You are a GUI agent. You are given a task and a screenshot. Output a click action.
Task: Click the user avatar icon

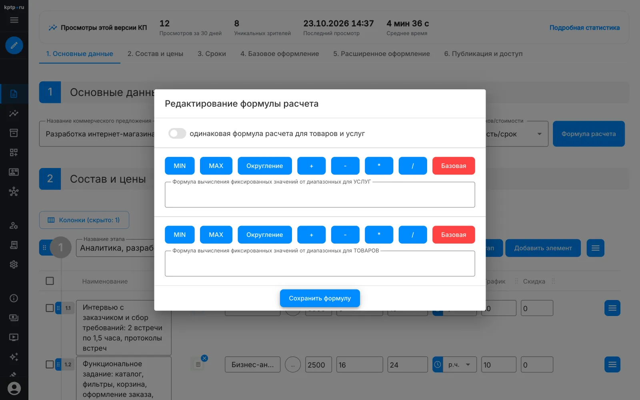[x=14, y=388]
